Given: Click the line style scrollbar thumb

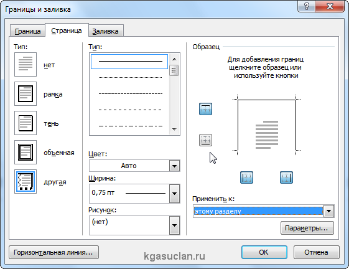Looking at the screenshot, I should click(x=174, y=70).
